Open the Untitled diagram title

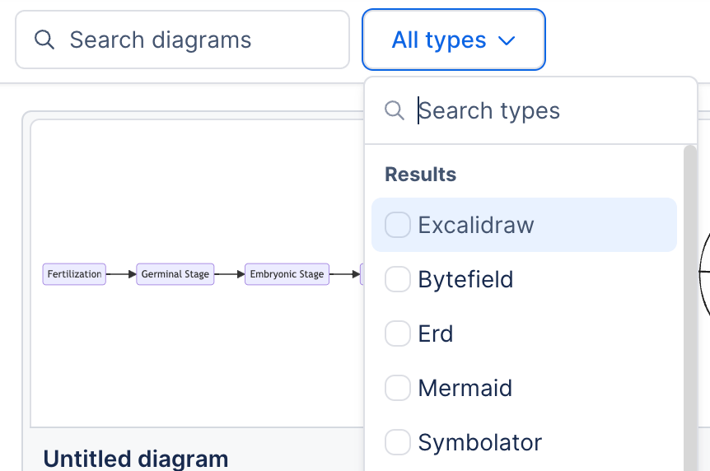pyautogui.click(x=135, y=459)
